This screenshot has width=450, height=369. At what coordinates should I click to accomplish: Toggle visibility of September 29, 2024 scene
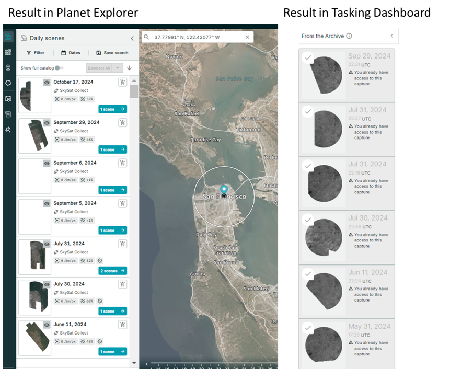[47, 123]
